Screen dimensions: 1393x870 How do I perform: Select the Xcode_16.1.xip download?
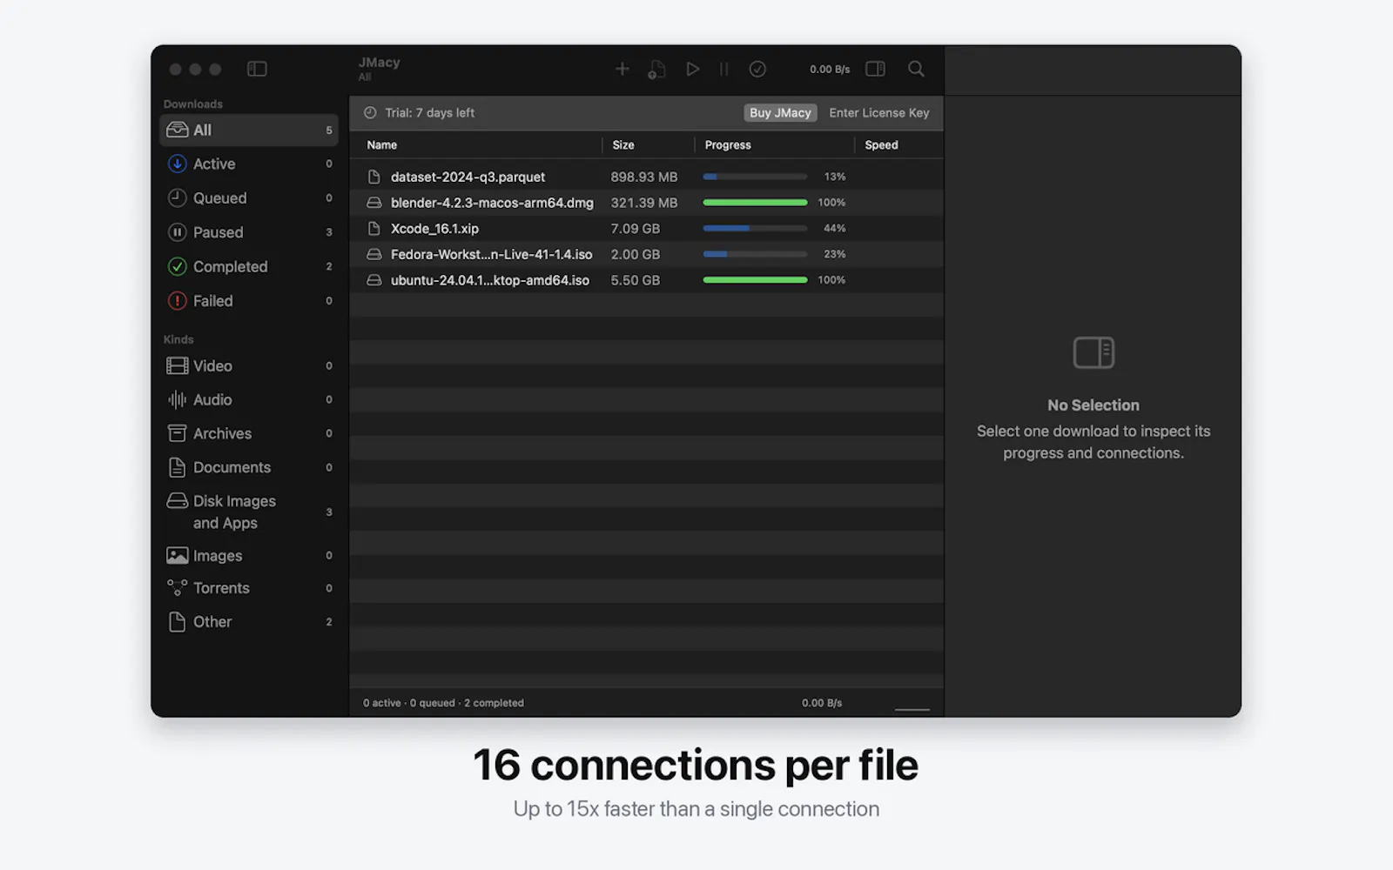(x=647, y=229)
